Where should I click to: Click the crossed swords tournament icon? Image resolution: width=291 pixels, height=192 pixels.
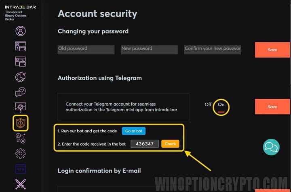pos(21,184)
